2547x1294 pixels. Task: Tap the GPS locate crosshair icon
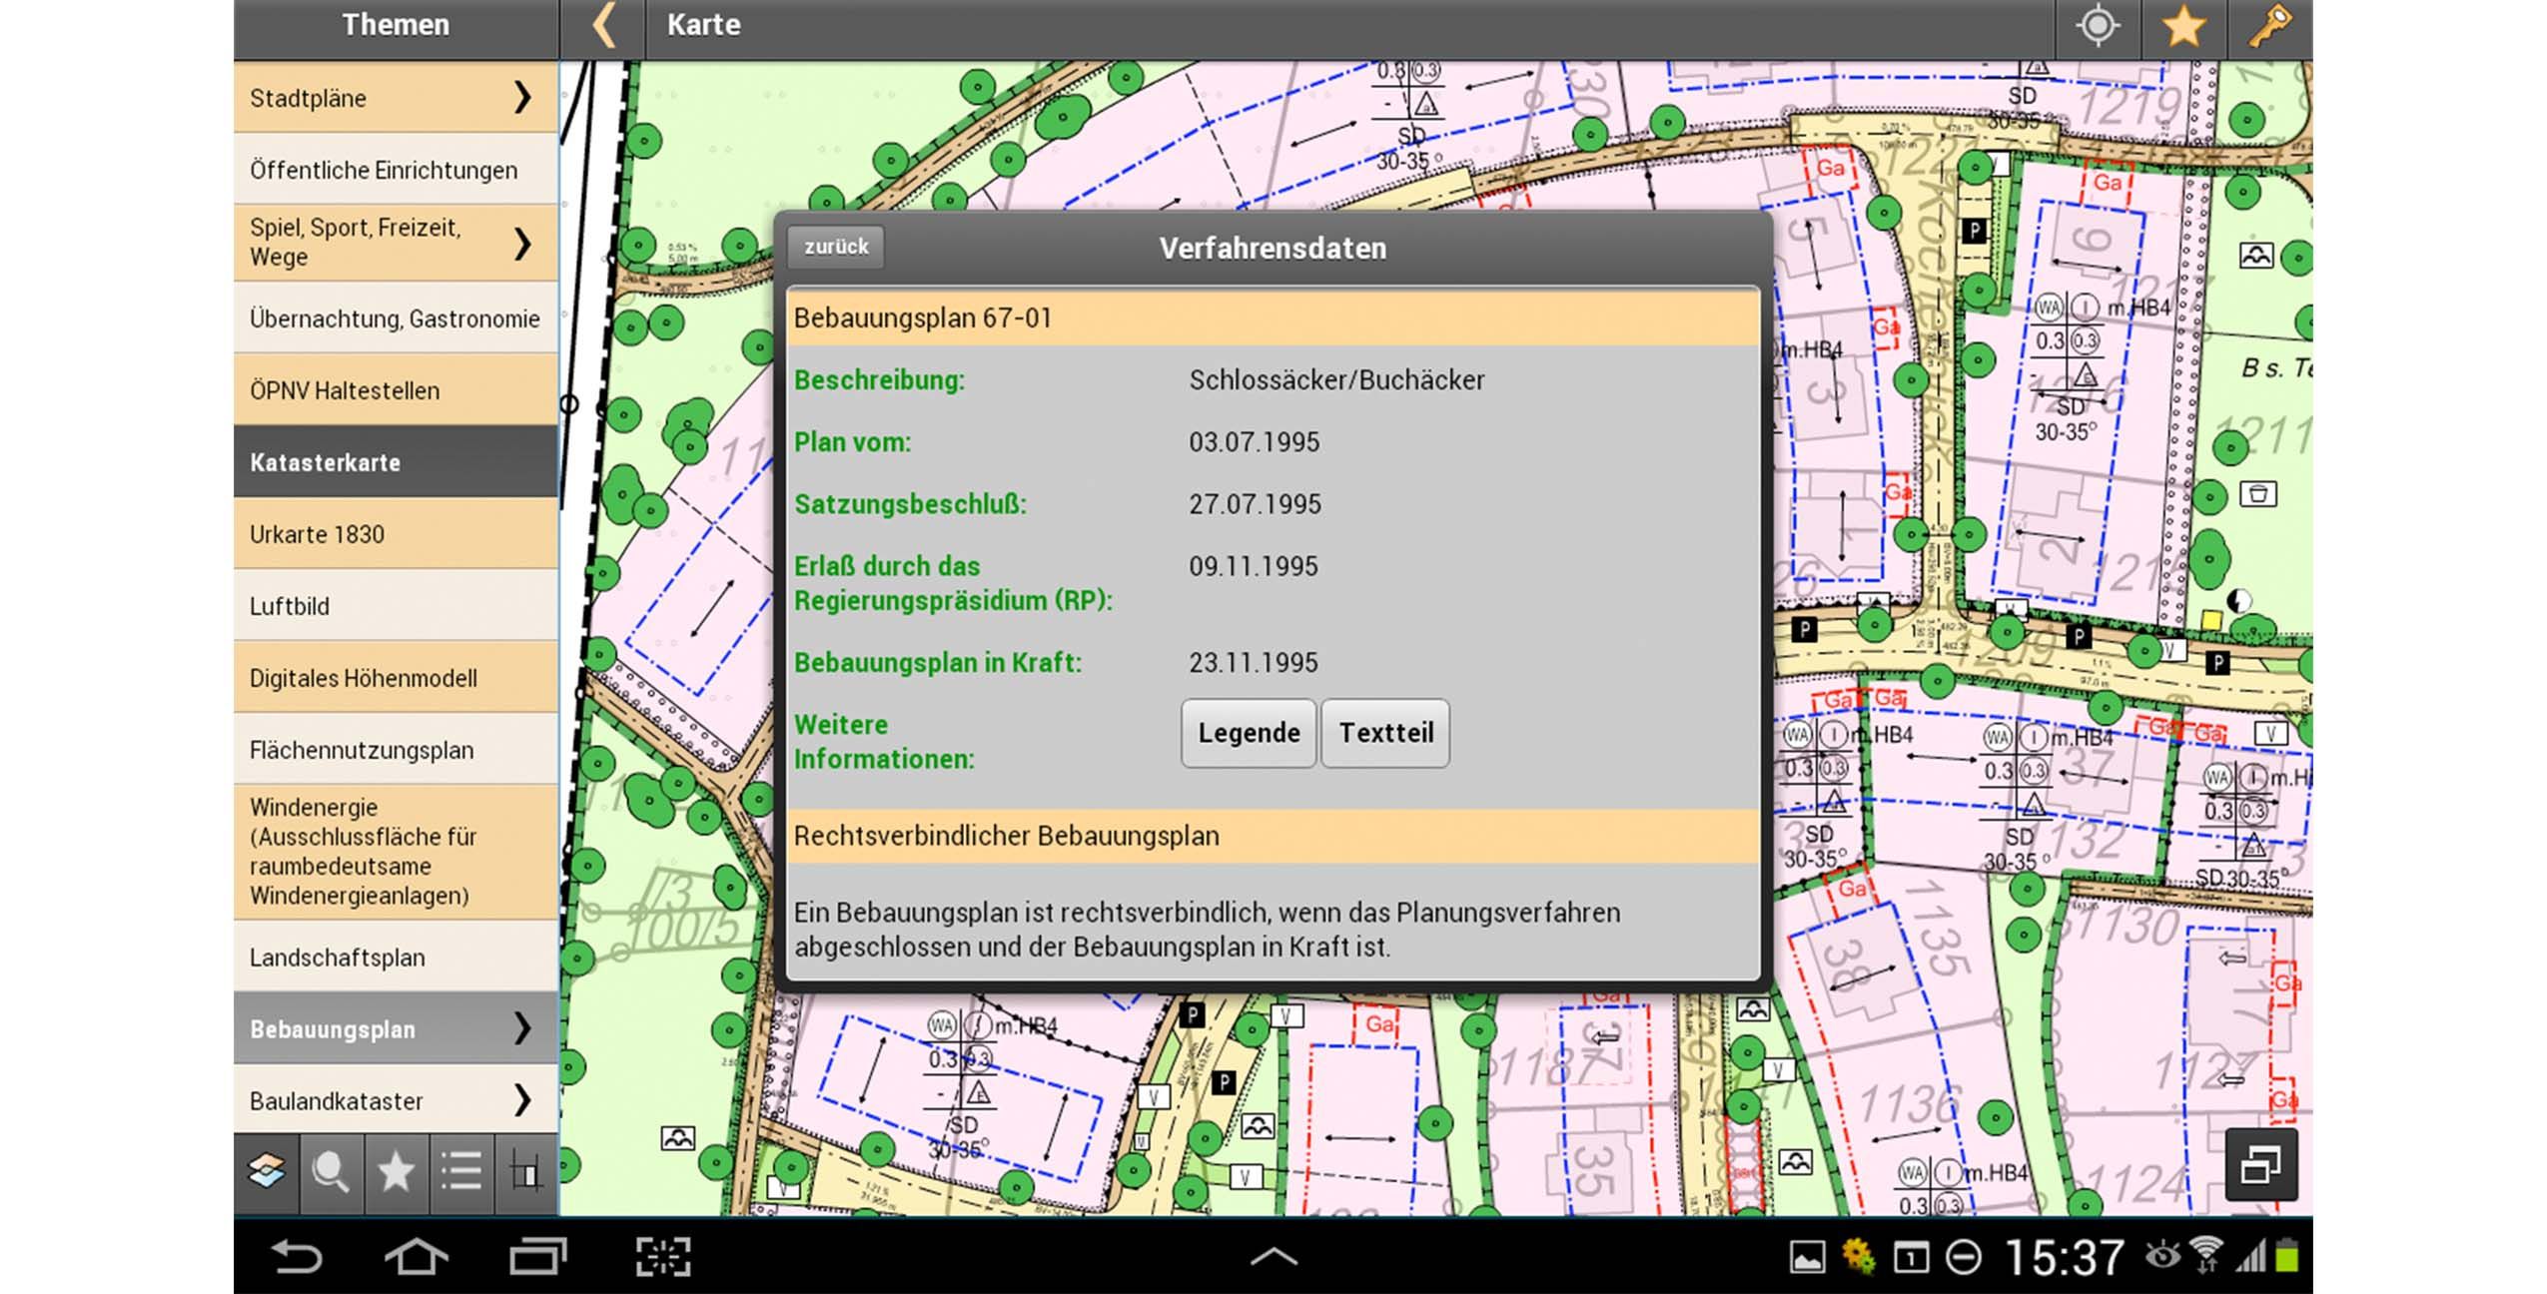pyautogui.click(x=2098, y=27)
